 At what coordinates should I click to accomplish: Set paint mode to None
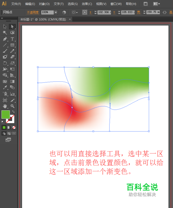click(14, 127)
